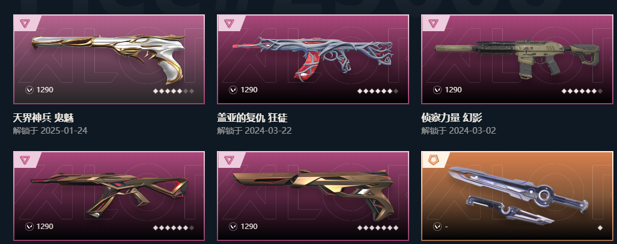Click the VP currency icon on 盖亚的复仇 狂徒

(x=233, y=90)
